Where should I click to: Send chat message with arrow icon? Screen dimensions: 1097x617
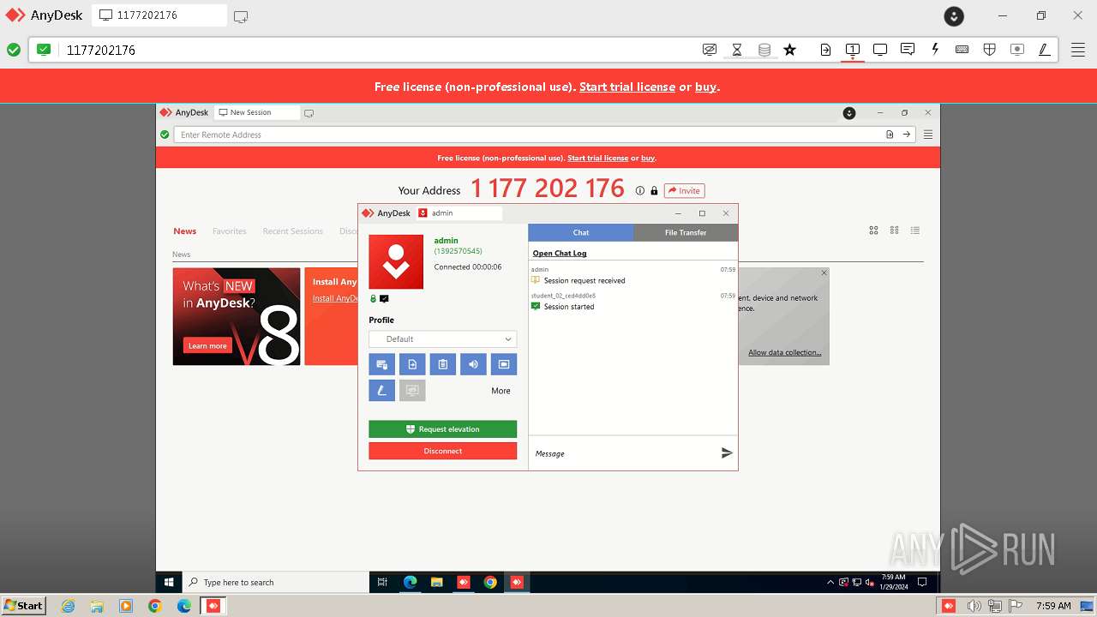[x=727, y=453]
